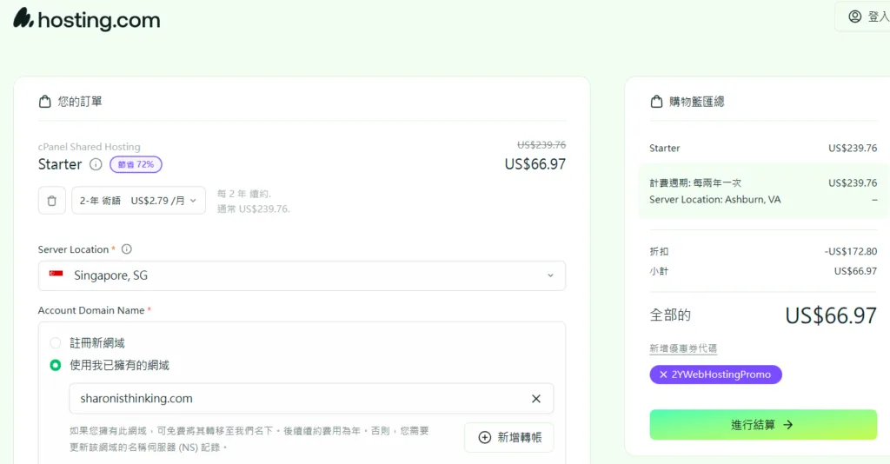Screen dimensions: 890x464
Task: Click the 小計 subtotal label
Action: tap(659, 271)
